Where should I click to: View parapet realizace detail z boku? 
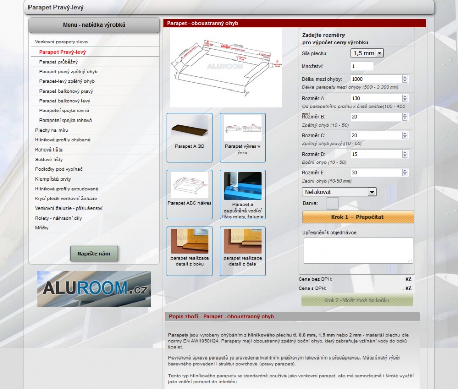189,251
